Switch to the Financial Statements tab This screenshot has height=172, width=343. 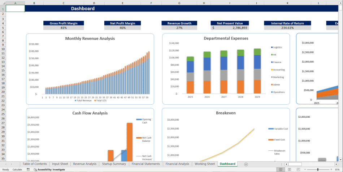click(146, 164)
